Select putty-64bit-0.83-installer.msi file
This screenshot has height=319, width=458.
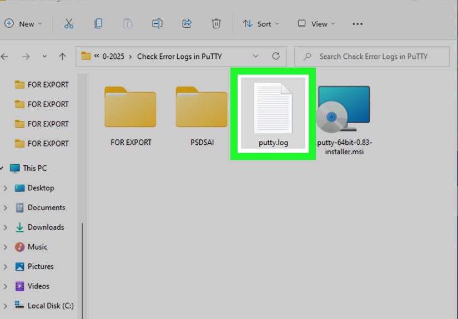pos(344,120)
